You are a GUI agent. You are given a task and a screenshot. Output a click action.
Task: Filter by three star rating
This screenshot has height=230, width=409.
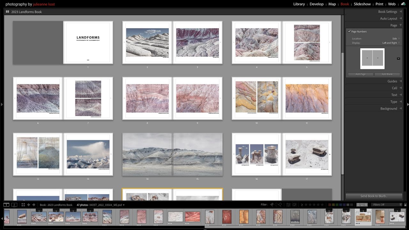(x=314, y=205)
